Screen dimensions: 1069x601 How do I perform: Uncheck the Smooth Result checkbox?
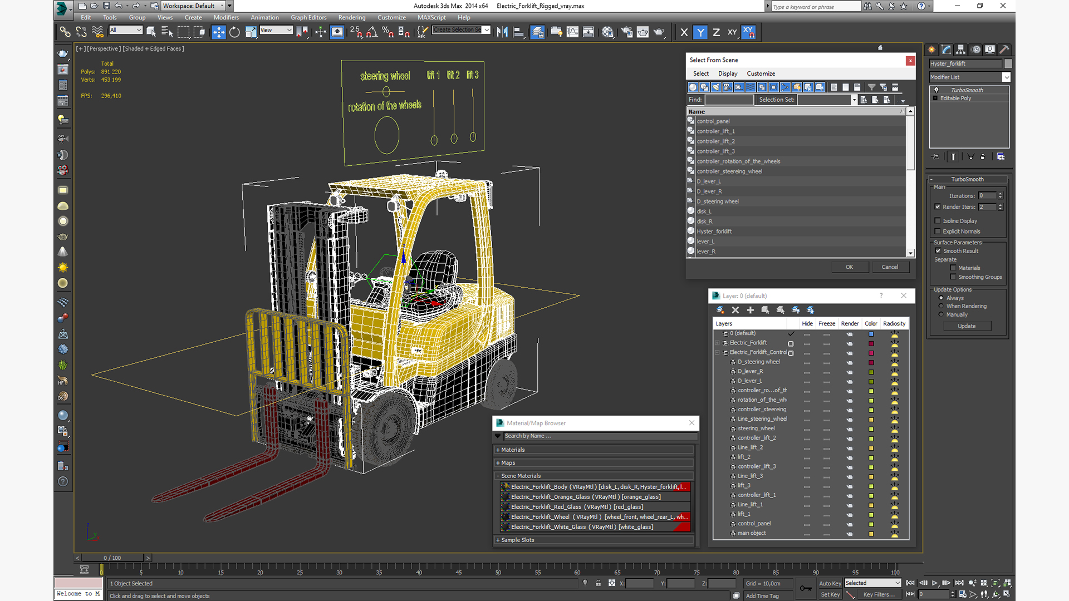tap(938, 251)
